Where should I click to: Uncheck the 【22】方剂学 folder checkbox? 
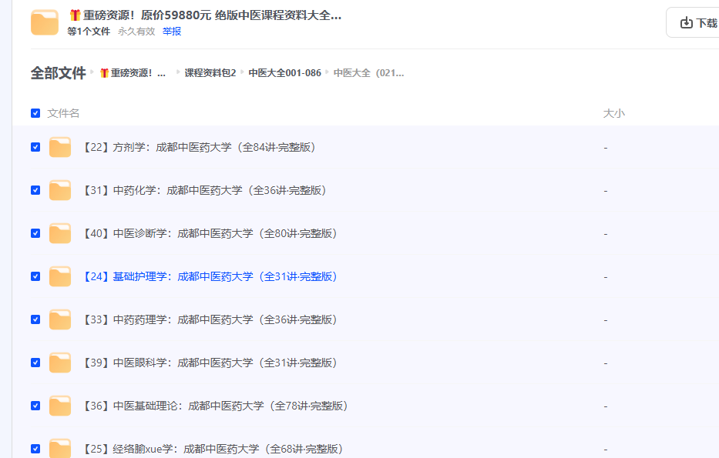coord(35,147)
